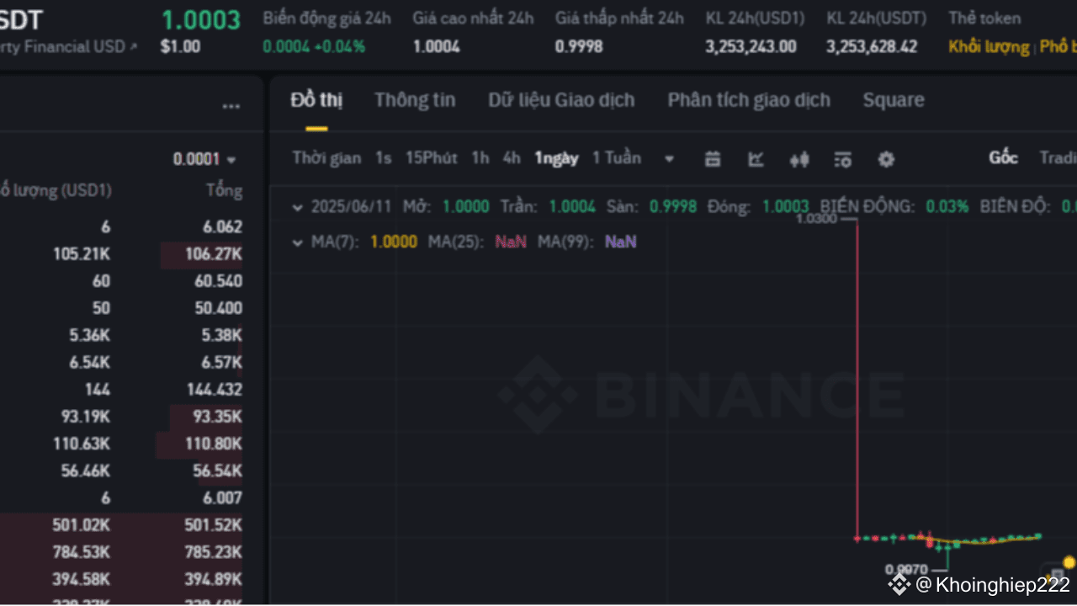Click order book row with total 394.89K

pyautogui.click(x=121, y=579)
